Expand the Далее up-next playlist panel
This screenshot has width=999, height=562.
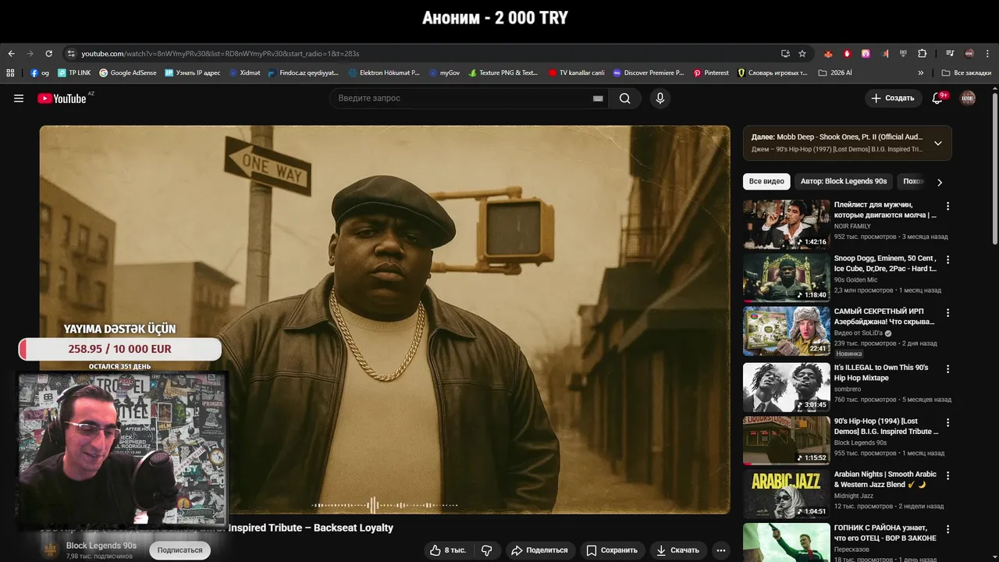coord(938,143)
